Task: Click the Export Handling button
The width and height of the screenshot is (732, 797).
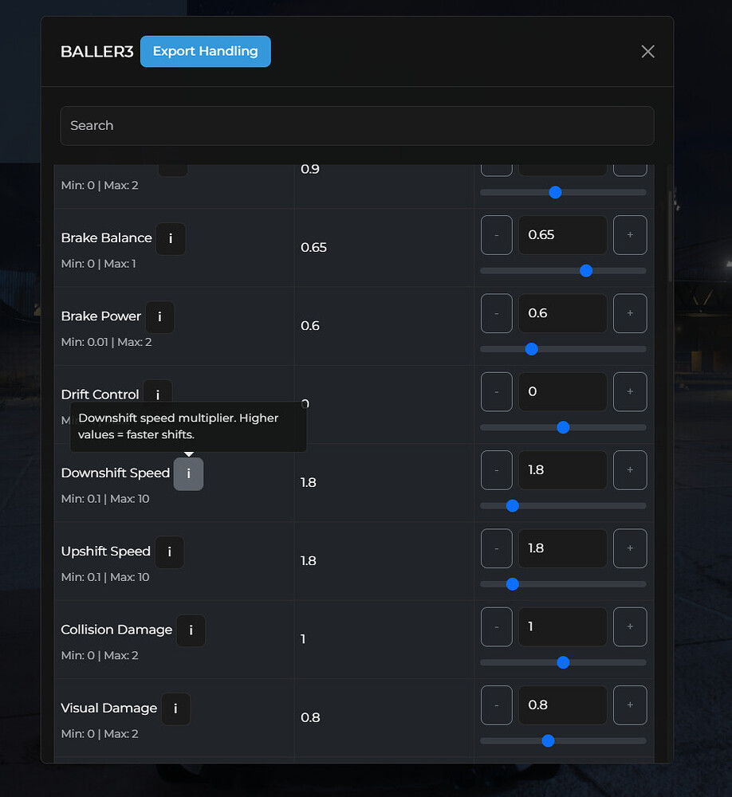Action: click(205, 50)
